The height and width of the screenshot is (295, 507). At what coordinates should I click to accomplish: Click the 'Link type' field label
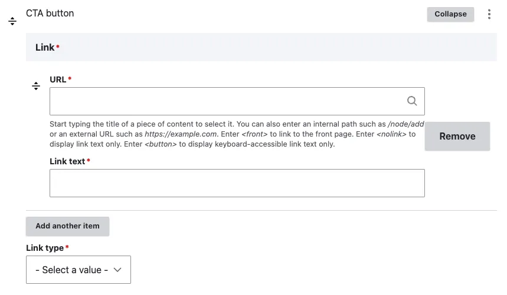[45, 248]
